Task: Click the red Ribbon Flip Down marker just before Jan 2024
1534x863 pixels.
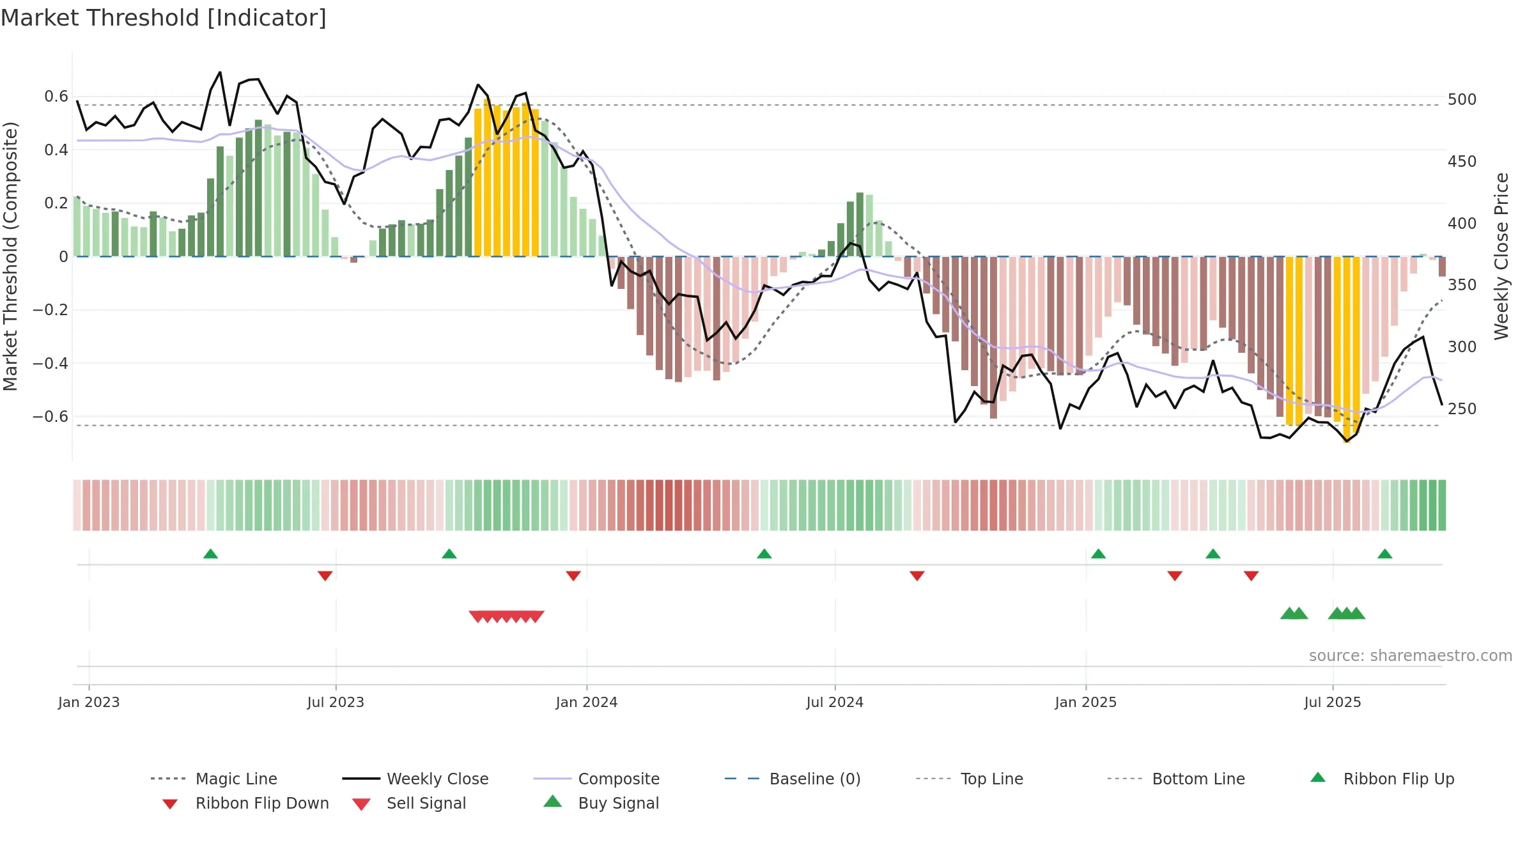Action: 573,576
